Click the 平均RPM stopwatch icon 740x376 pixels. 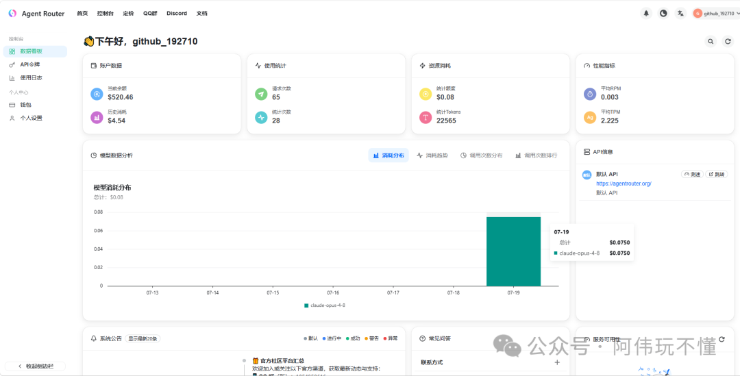590,94
